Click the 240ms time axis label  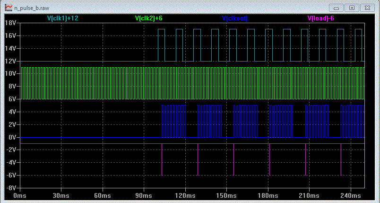tap(351, 195)
